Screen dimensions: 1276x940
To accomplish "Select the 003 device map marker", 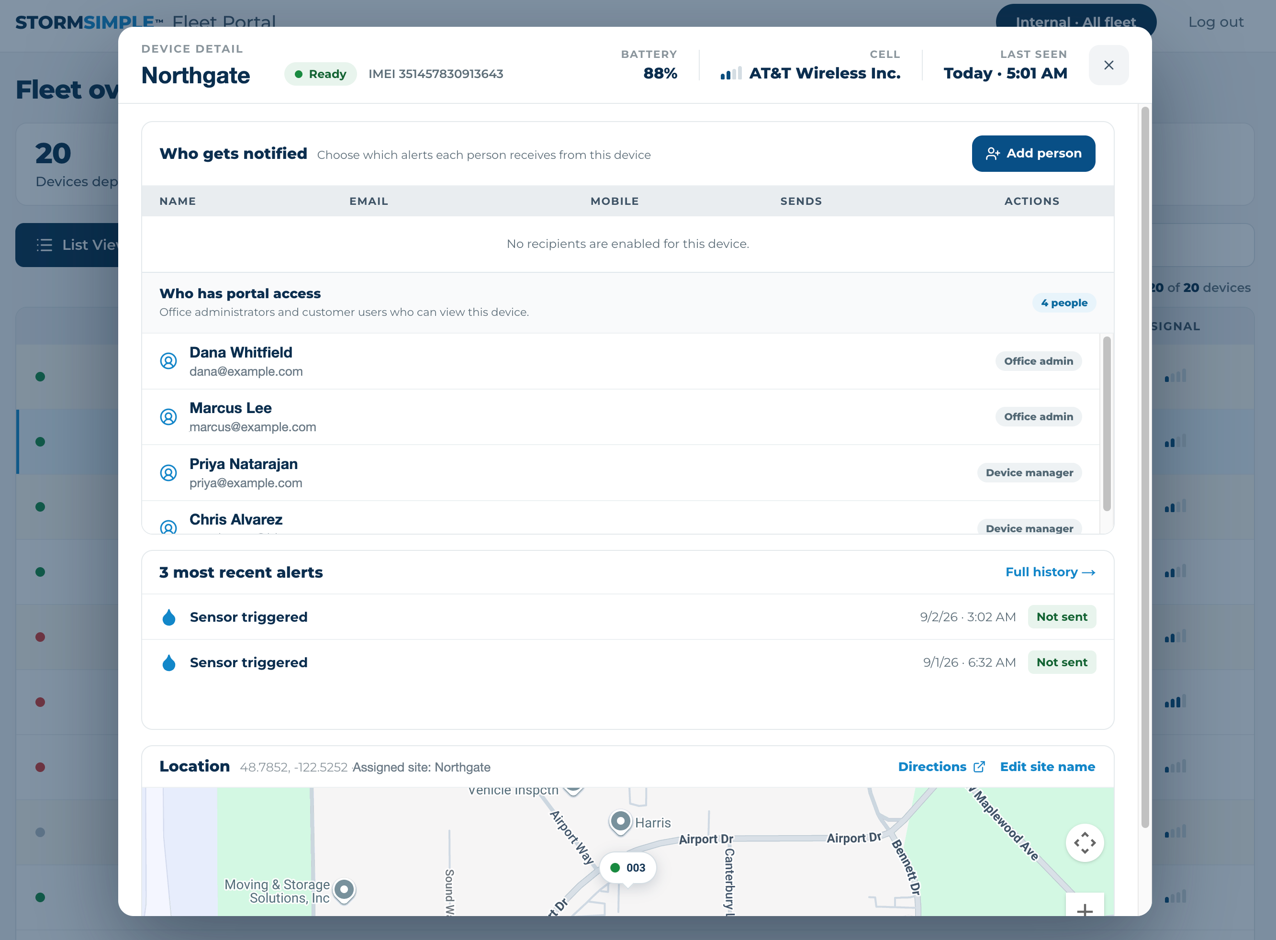I will pos(627,867).
